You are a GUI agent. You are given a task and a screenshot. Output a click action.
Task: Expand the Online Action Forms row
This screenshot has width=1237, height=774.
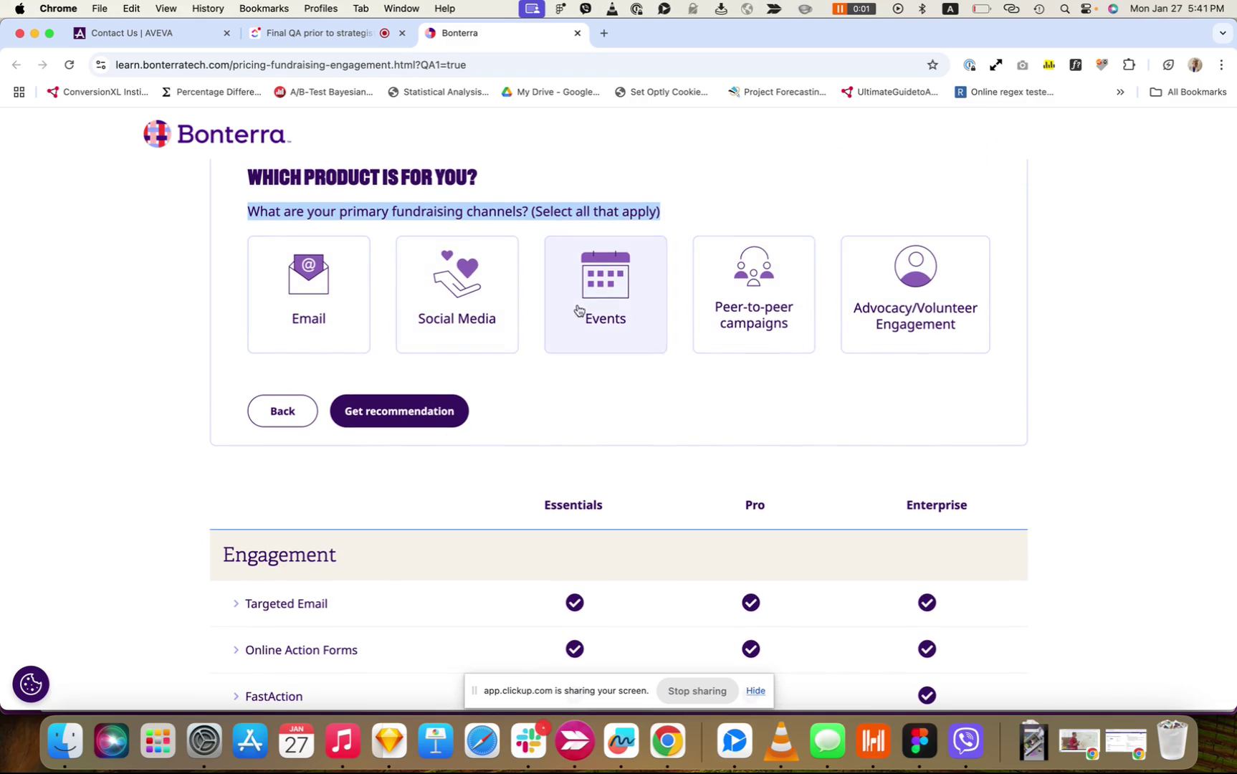point(295,650)
